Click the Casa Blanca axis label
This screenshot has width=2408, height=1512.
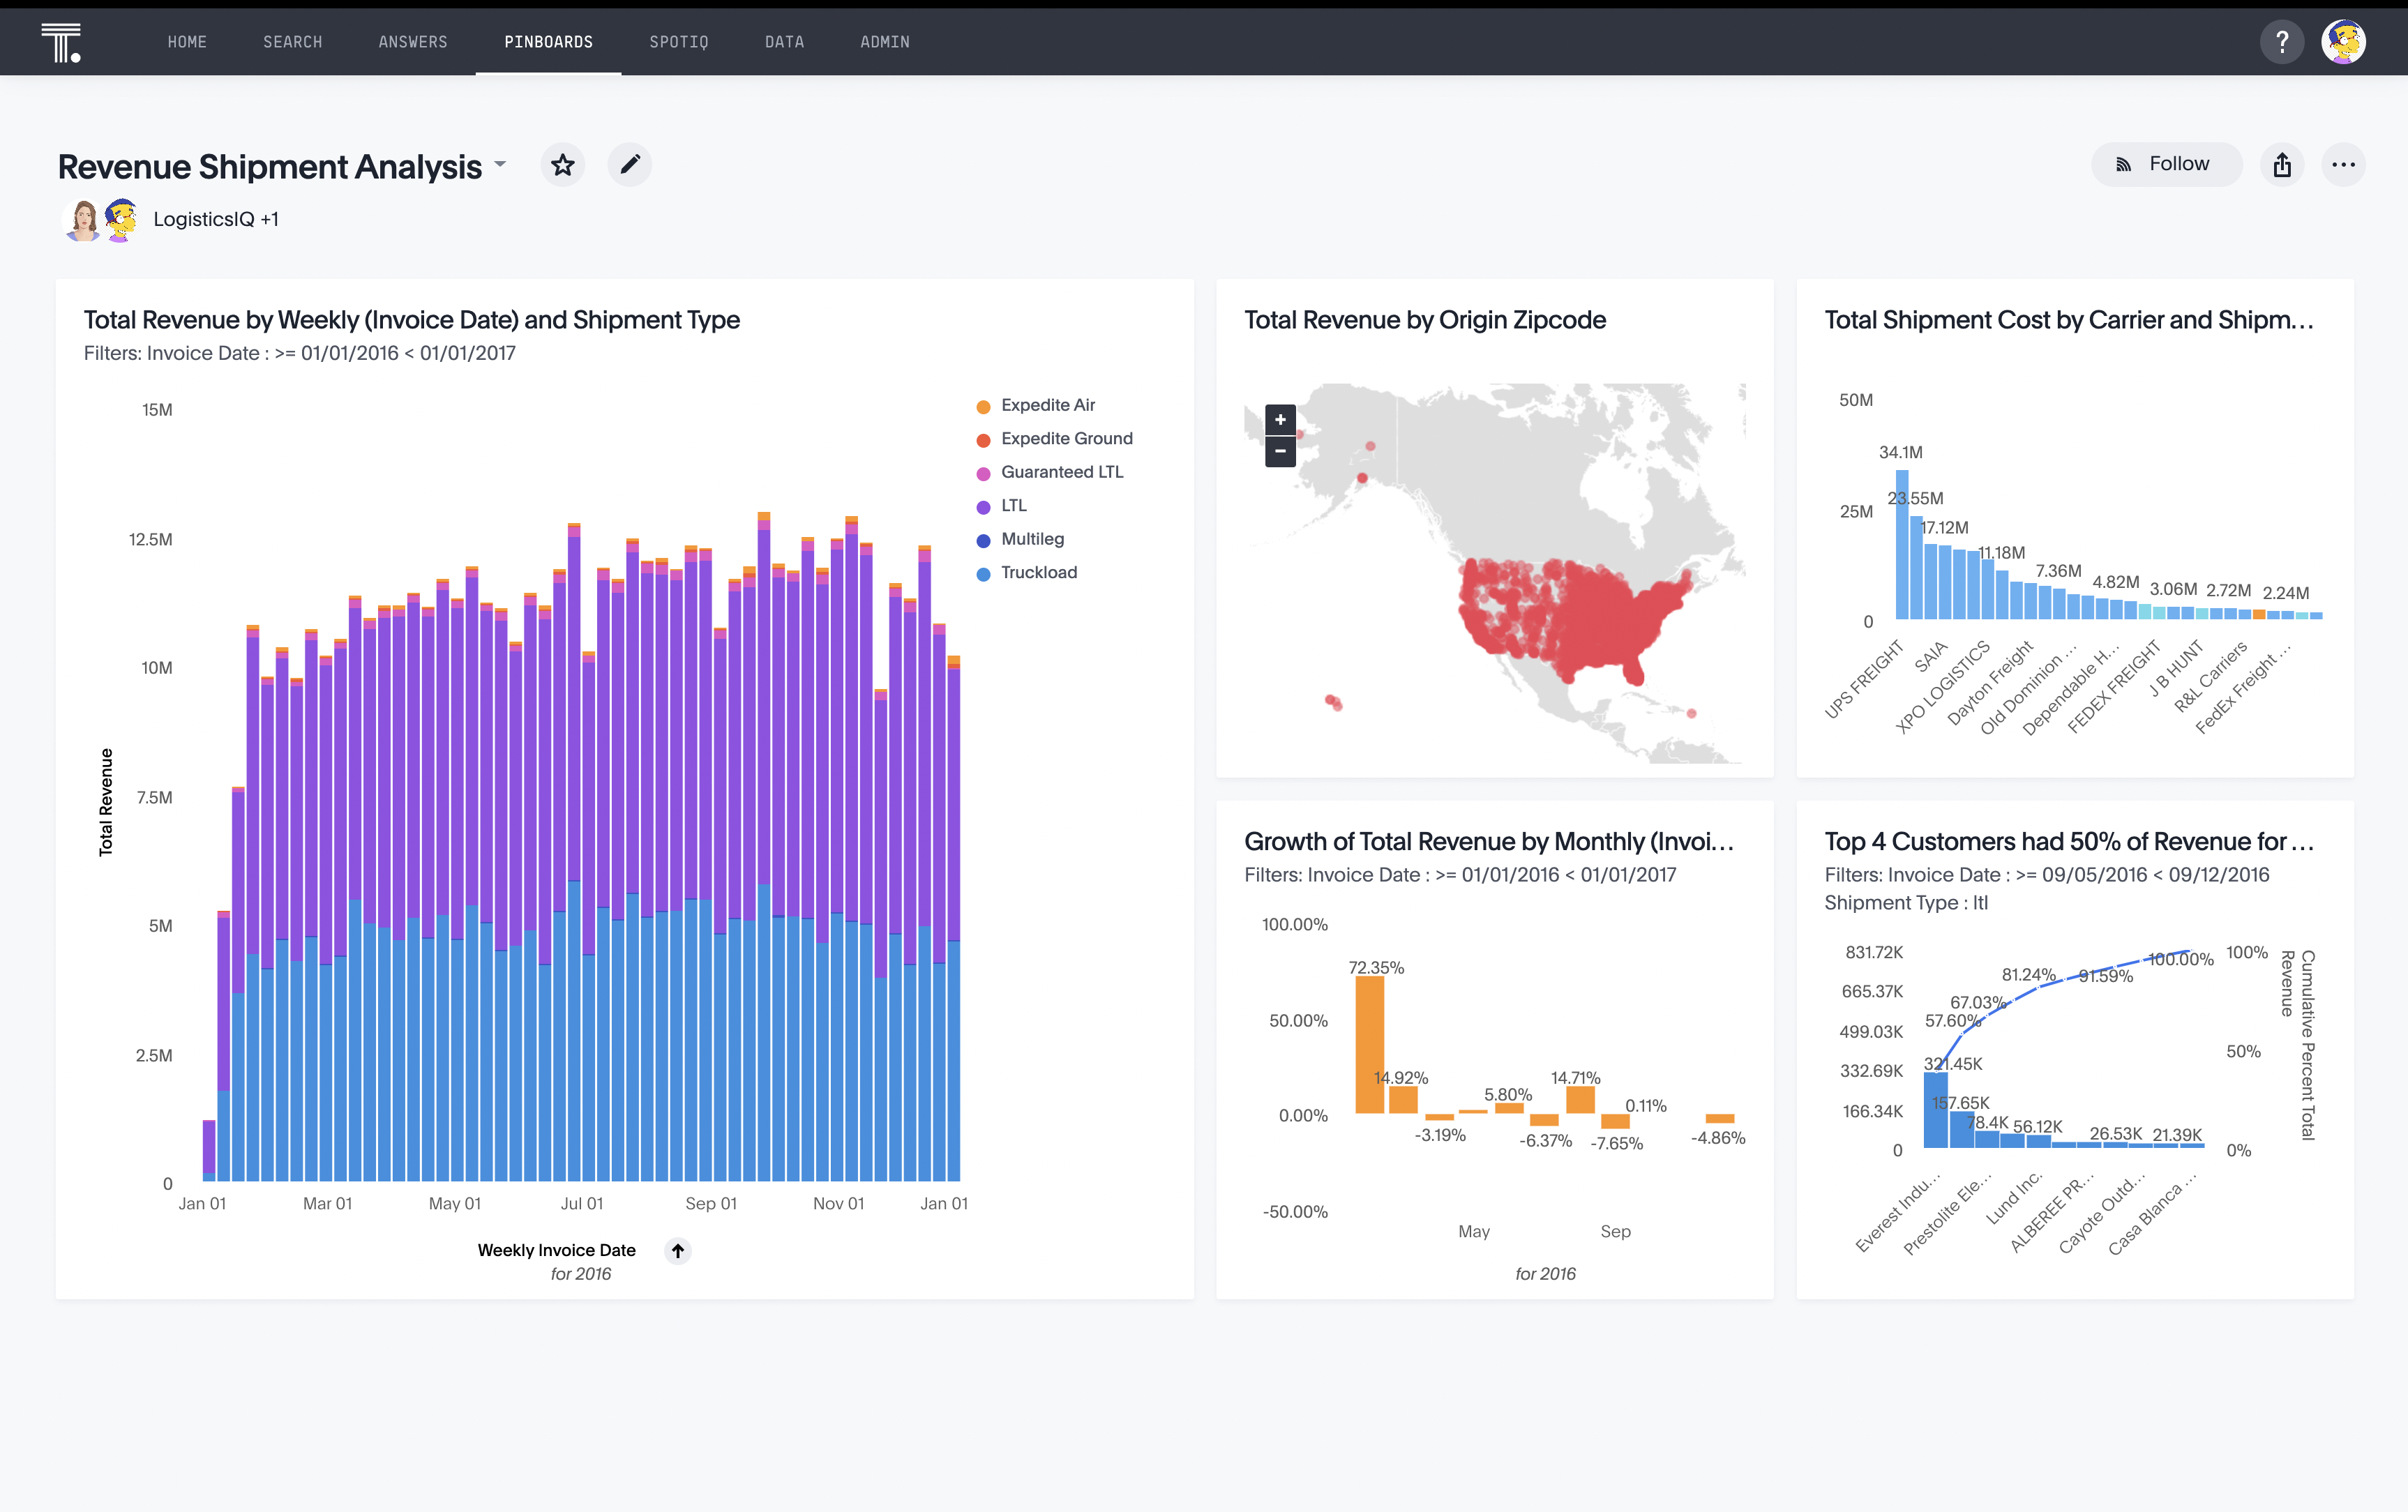coord(2152,1215)
